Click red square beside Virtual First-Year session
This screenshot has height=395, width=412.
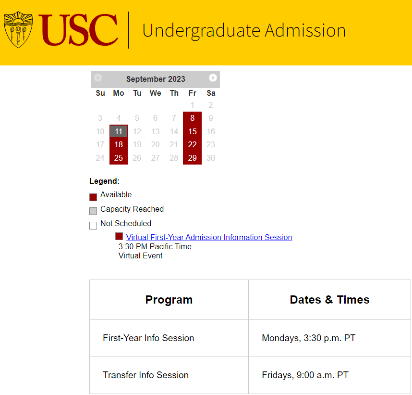pos(119,236)
